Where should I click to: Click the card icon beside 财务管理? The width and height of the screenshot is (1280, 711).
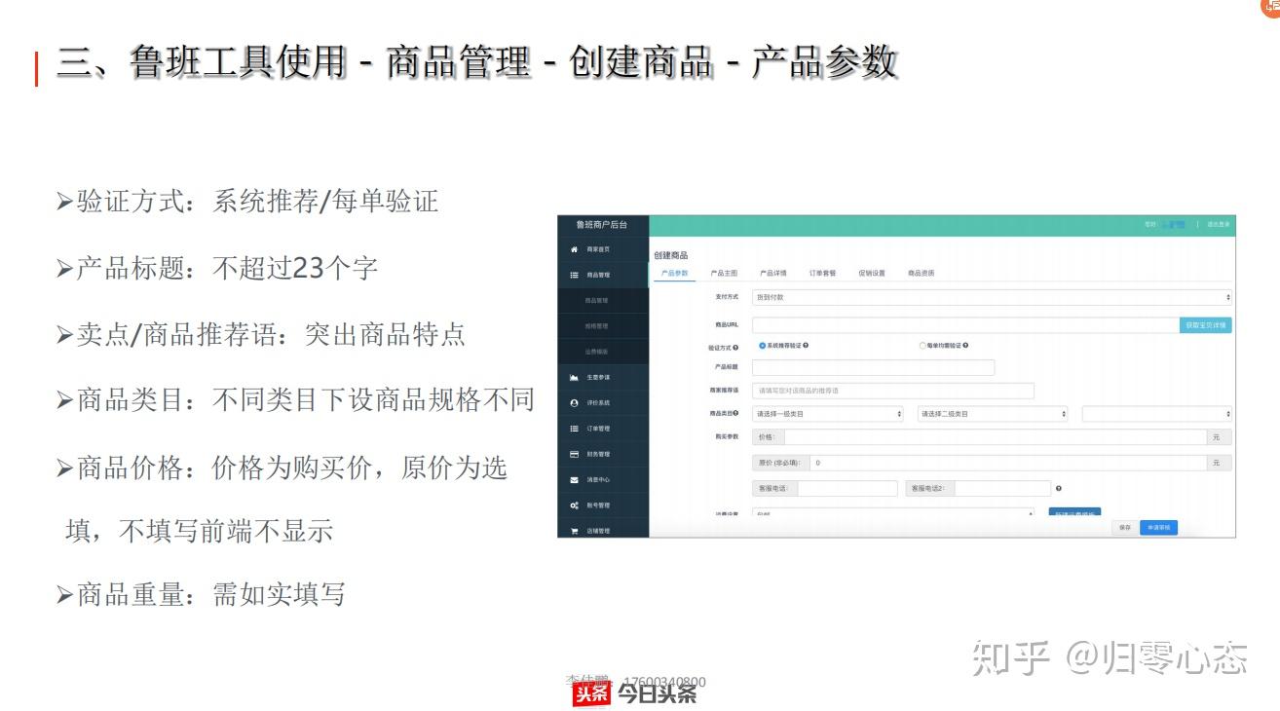coord(575,454)
